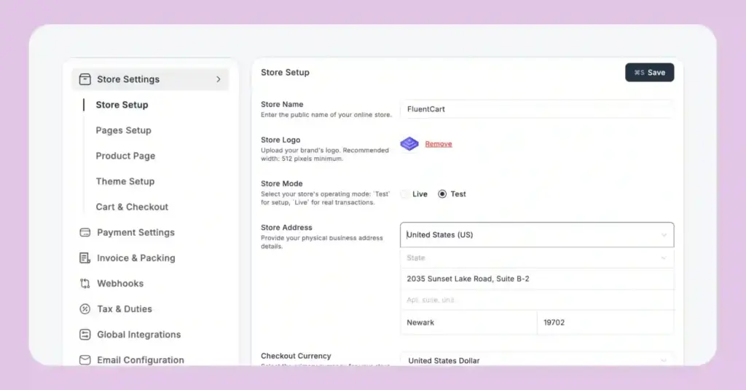Click the Tax & Duties percent icon
Viewport: 746px width, 390px height.
pyautogui.click(x=85, y=309)
